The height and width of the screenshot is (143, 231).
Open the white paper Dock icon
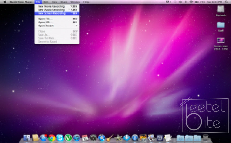(168, 138)
